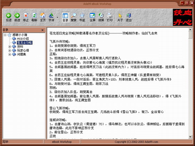Go to 主页 (Home) via toolbar icon
The height and width of the screenshot is (146, 195).
tap(43, 17)
